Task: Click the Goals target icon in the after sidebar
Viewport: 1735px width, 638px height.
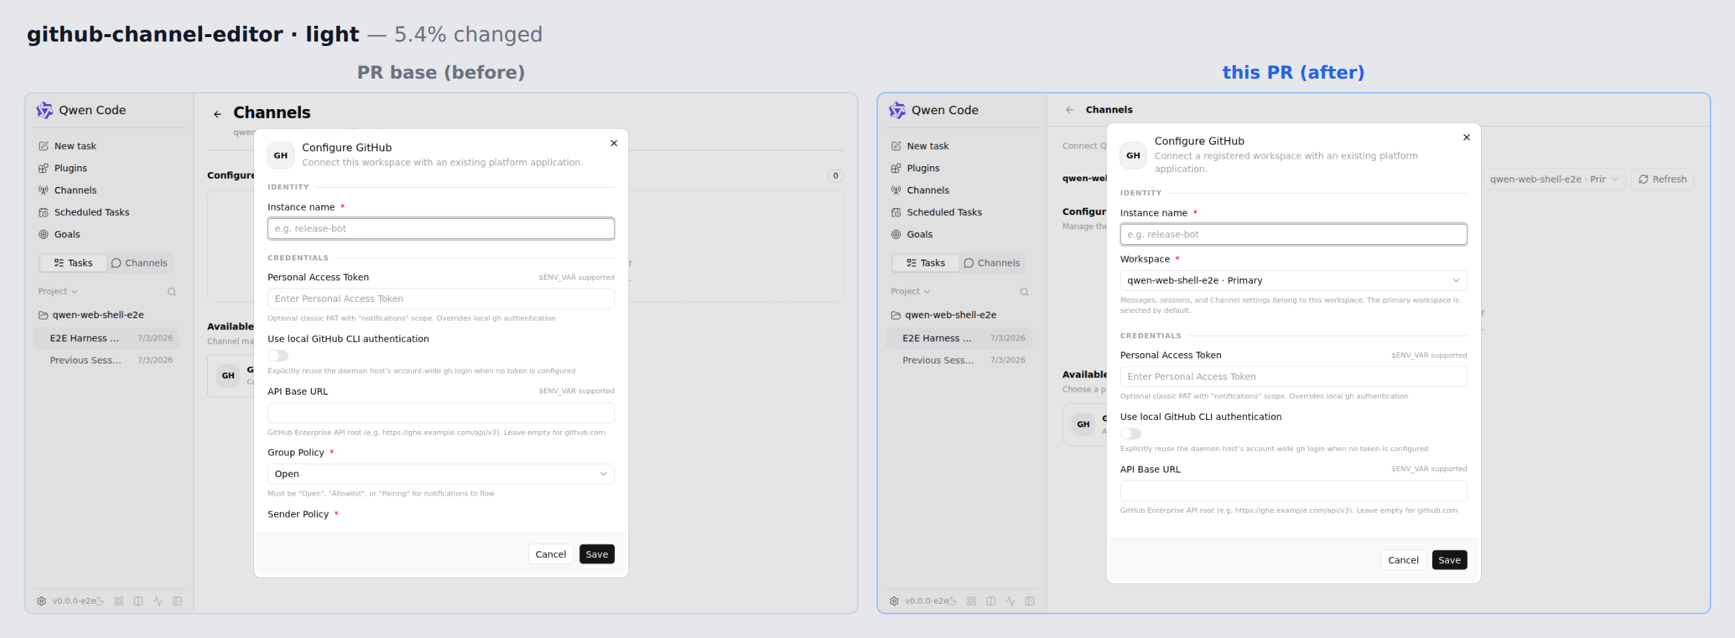Action: pos(896,234)
